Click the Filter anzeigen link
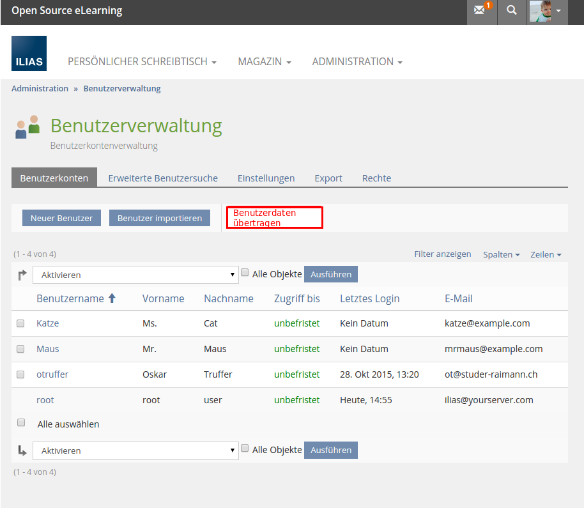The image size is (584, 508). point(442,254)
